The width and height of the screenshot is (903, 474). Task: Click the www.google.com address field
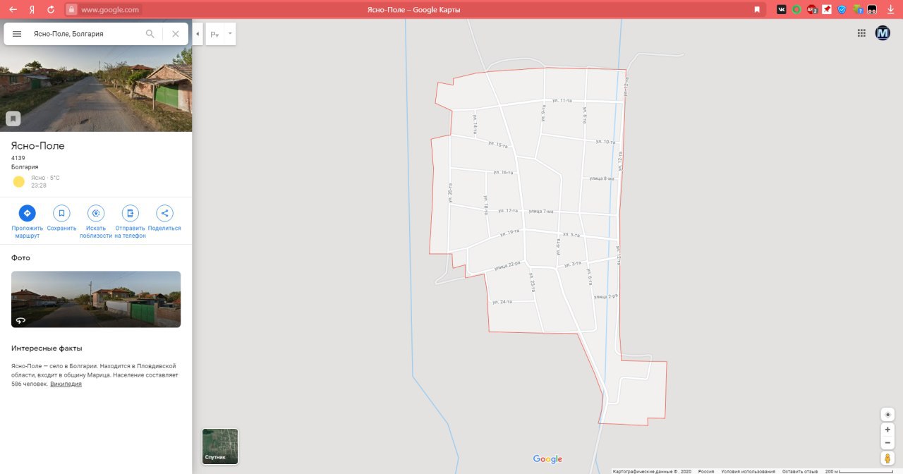[x=109, y=10]
